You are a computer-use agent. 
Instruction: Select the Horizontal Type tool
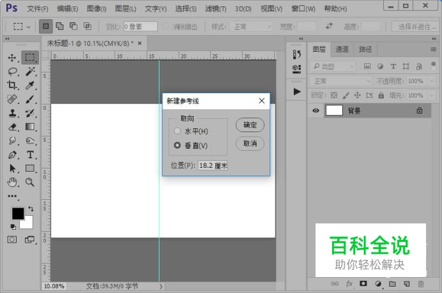click(x=30, y=155)
